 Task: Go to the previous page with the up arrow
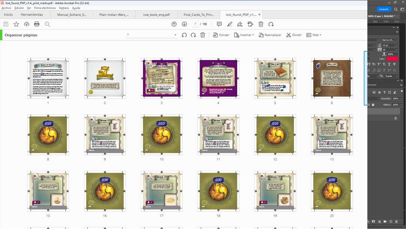174,24
